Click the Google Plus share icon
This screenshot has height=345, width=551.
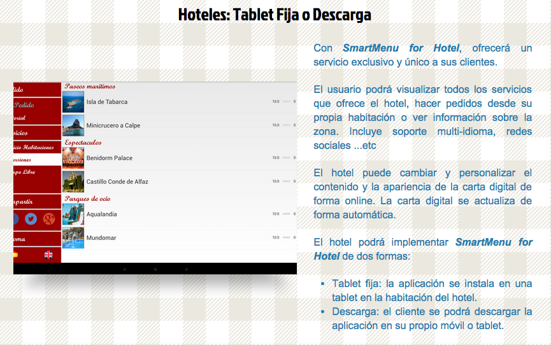pos(49,219)
